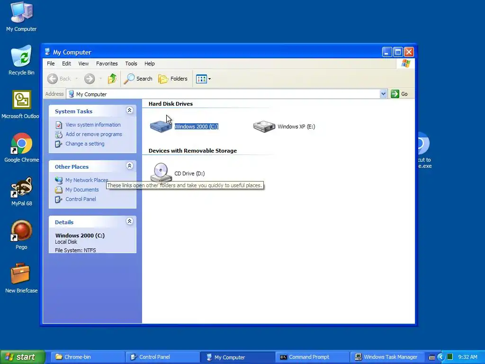Image resolution: width=485 pixels, height=364 pixels.
Task: Collapse the Other Places panel
Action: pyautogui.click(x=130, y=165)
